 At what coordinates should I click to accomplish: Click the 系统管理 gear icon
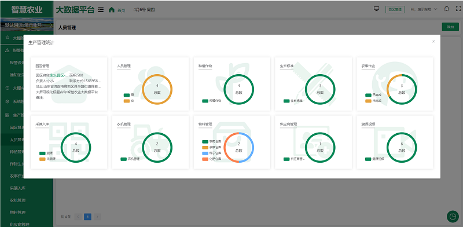point(8,101)
